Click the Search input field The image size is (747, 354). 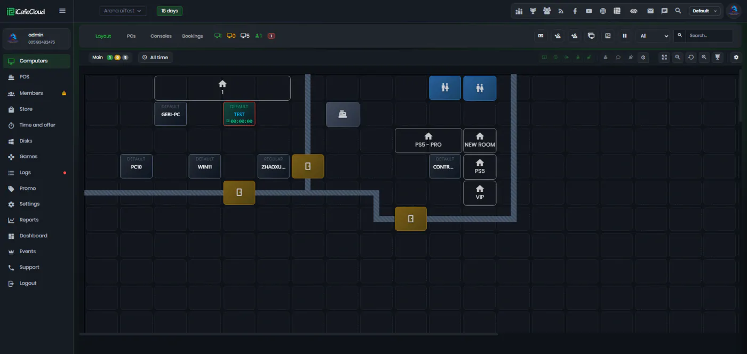coord(710,36)
